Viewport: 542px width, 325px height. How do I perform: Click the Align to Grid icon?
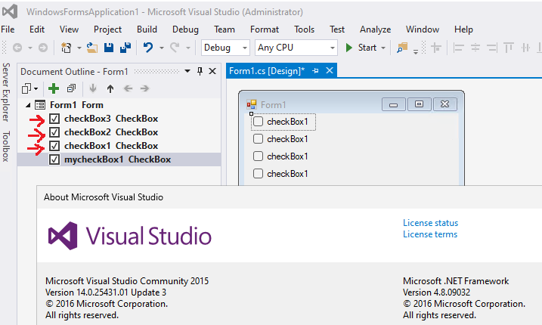436,48
